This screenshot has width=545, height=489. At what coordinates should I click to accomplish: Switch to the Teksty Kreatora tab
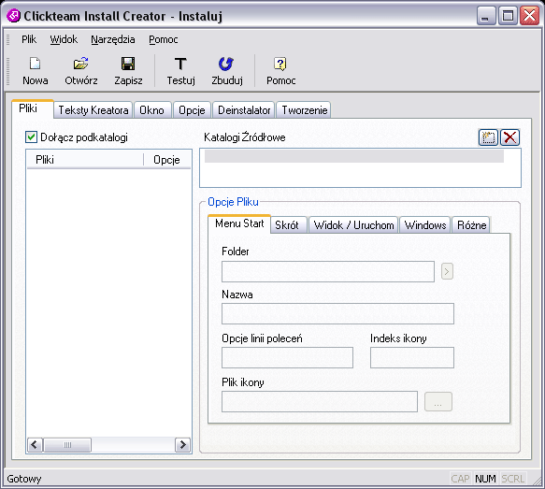[x=93, y=110]
